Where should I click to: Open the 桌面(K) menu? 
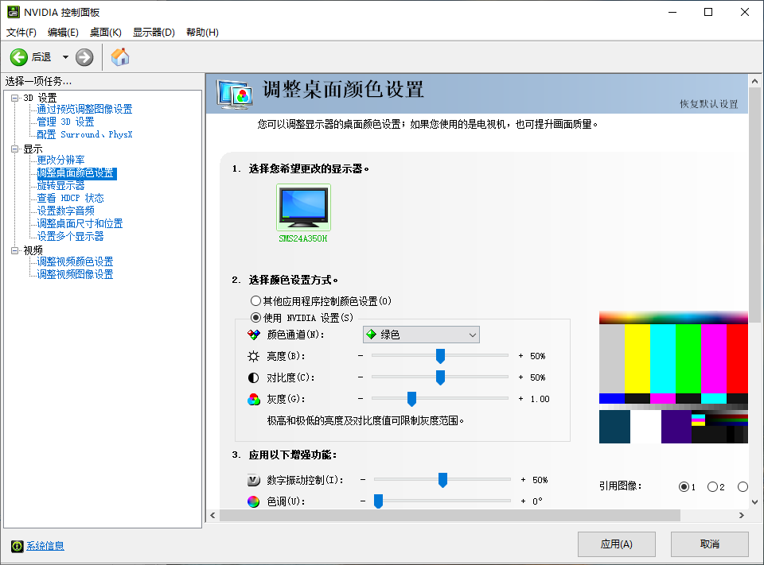tap(105, 32)
